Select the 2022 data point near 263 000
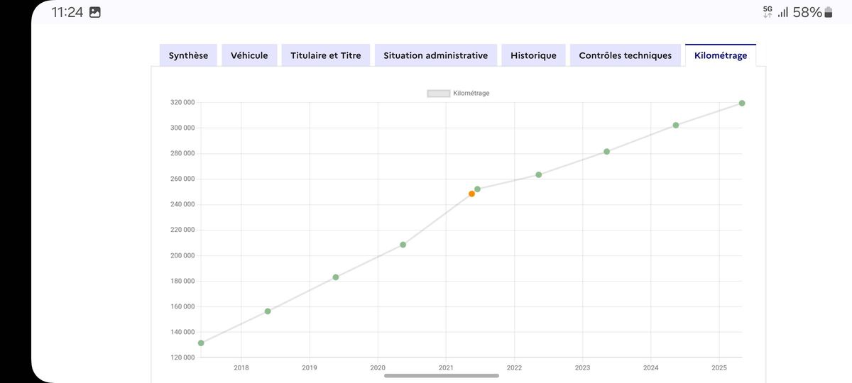Image resolution: width=852 pixels, height=383 pixels. click(x=539, y=175)
